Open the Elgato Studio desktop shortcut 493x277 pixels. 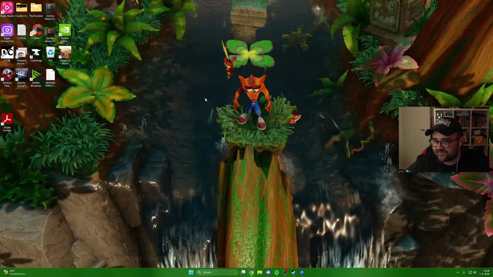7,10
